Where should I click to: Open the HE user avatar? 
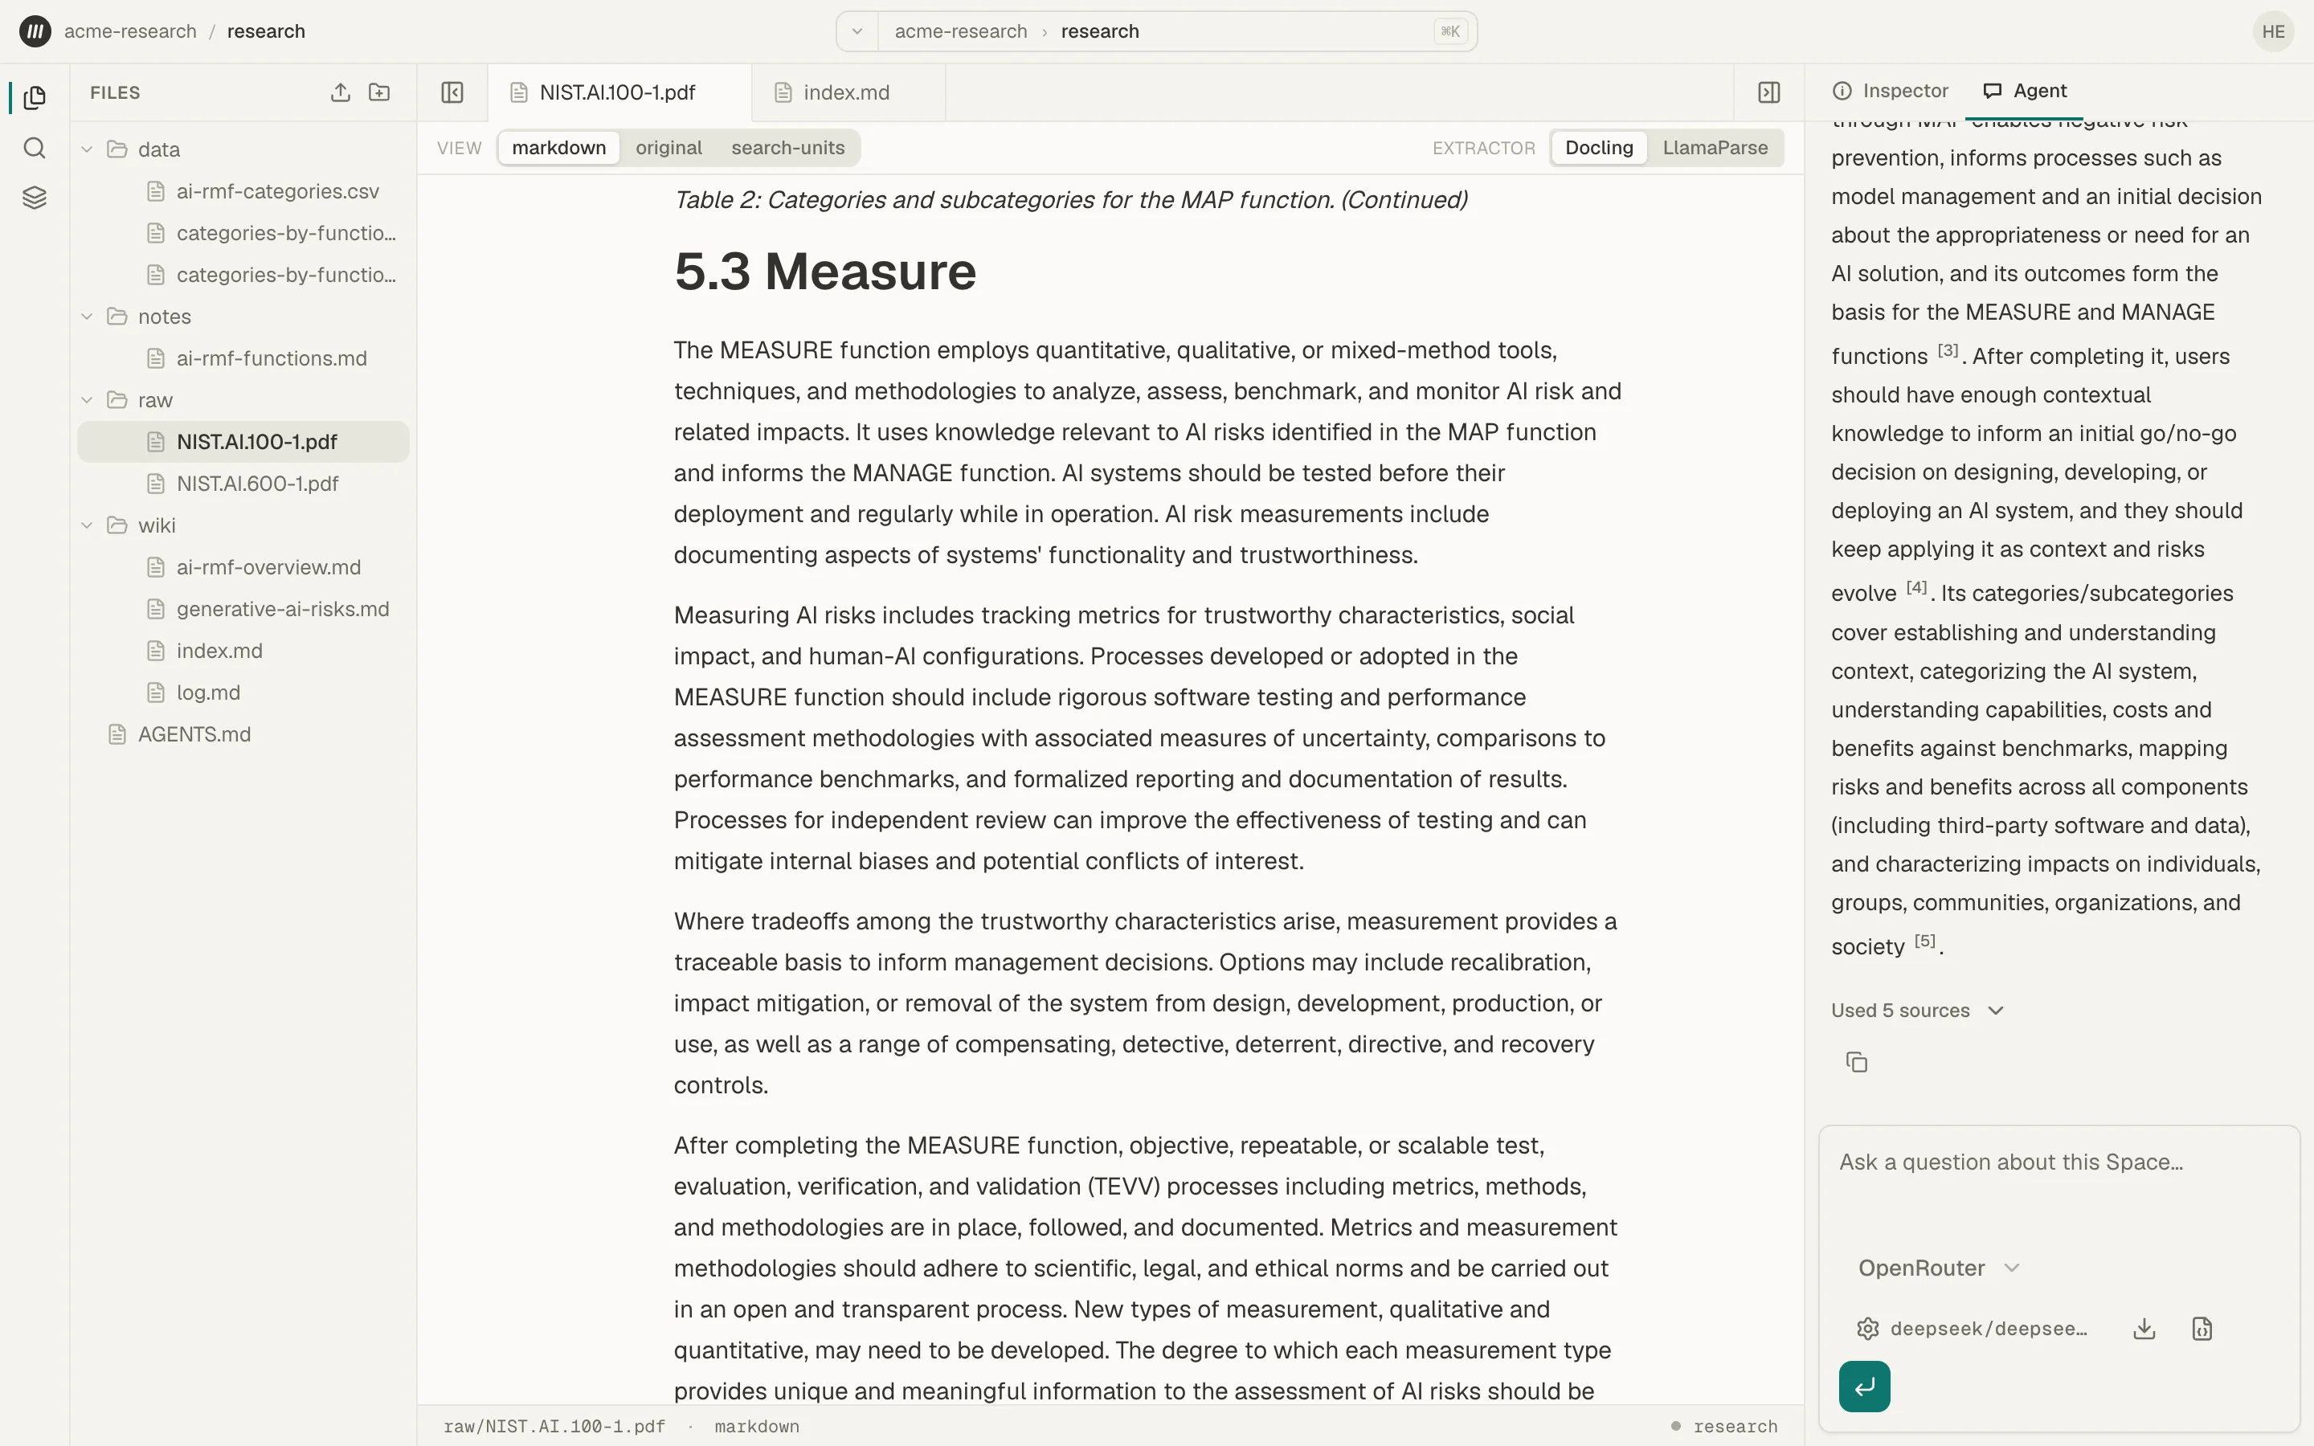(2274, 31)
